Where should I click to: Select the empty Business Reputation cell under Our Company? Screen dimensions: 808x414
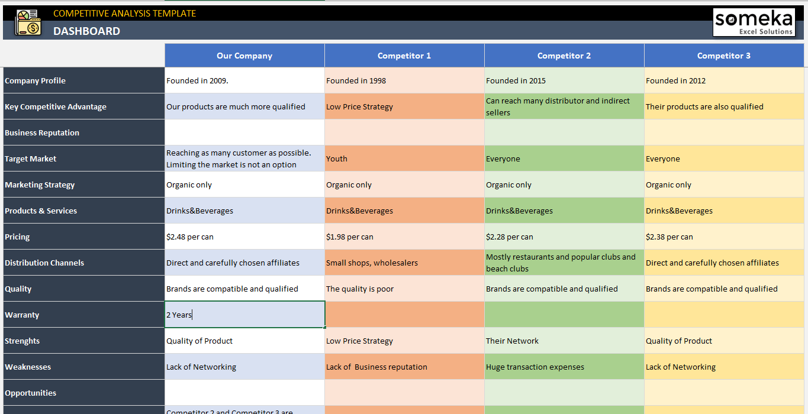244,132
